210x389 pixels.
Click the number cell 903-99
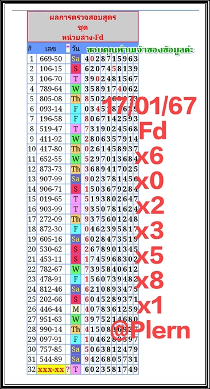point(51,209)
